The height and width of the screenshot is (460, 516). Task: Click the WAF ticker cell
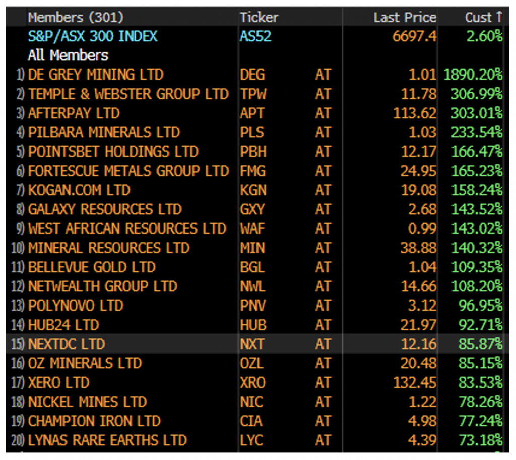point(252,228)
